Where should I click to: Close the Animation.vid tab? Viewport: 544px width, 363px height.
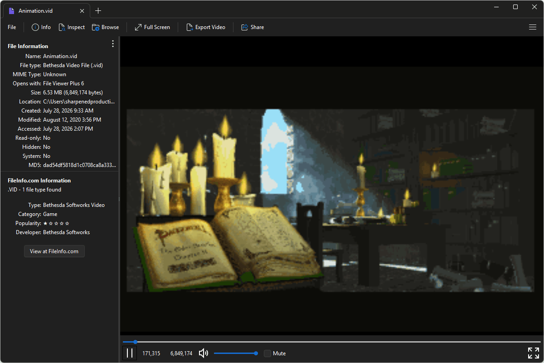click(82, 11)
